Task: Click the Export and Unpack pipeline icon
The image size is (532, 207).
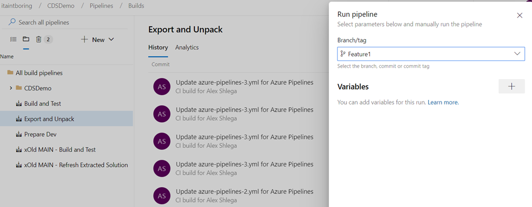Action: click(19, 119)
